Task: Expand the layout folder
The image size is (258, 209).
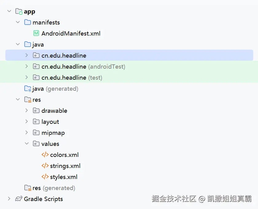Action: click(x=27, y=121)
